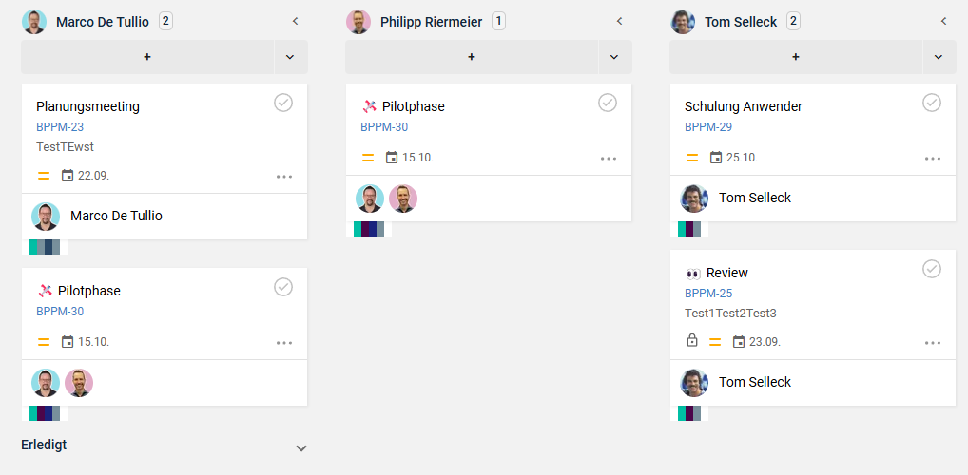Click the lock icon on Review card
Image resolution: width=968 pixels, height=475 pixels.
[x=692, y=341]
